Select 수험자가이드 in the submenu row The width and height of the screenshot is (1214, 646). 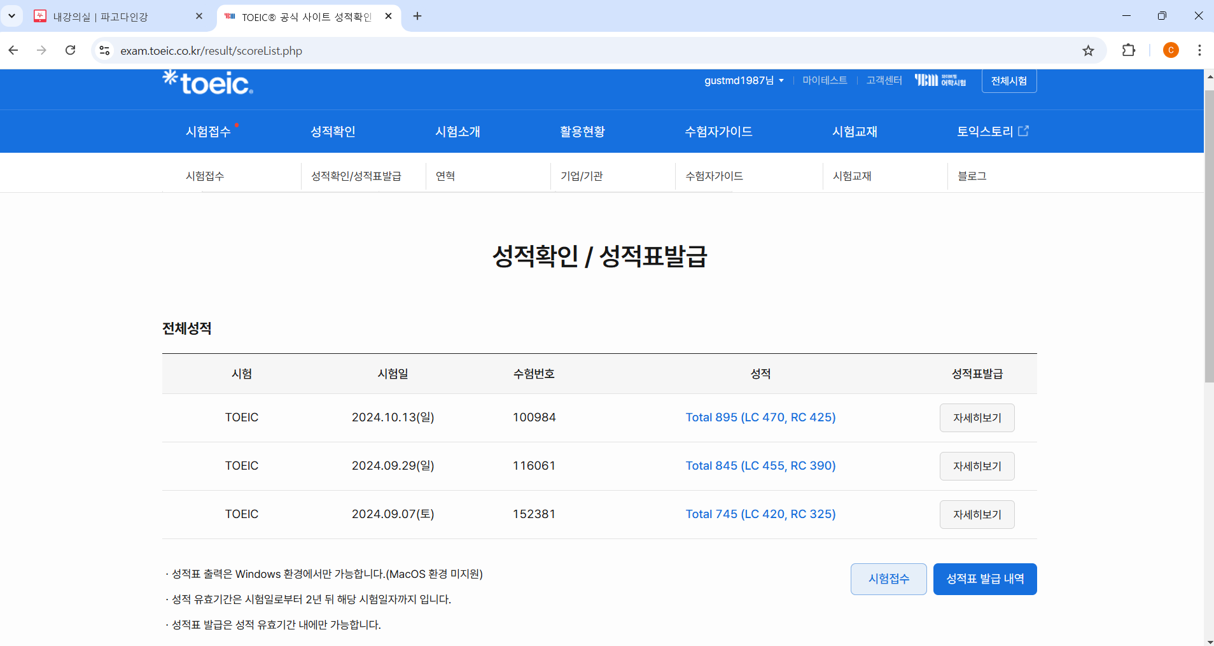[714, 176]
